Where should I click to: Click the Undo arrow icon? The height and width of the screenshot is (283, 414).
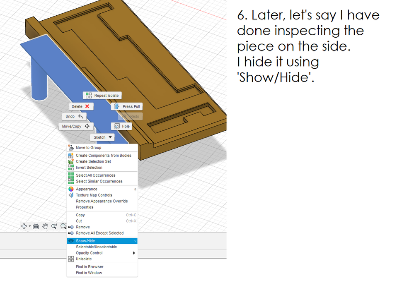coord(80,116)
